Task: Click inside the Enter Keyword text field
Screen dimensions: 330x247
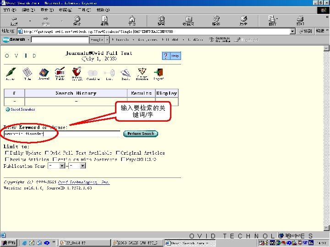Action: tap(62, 134)
